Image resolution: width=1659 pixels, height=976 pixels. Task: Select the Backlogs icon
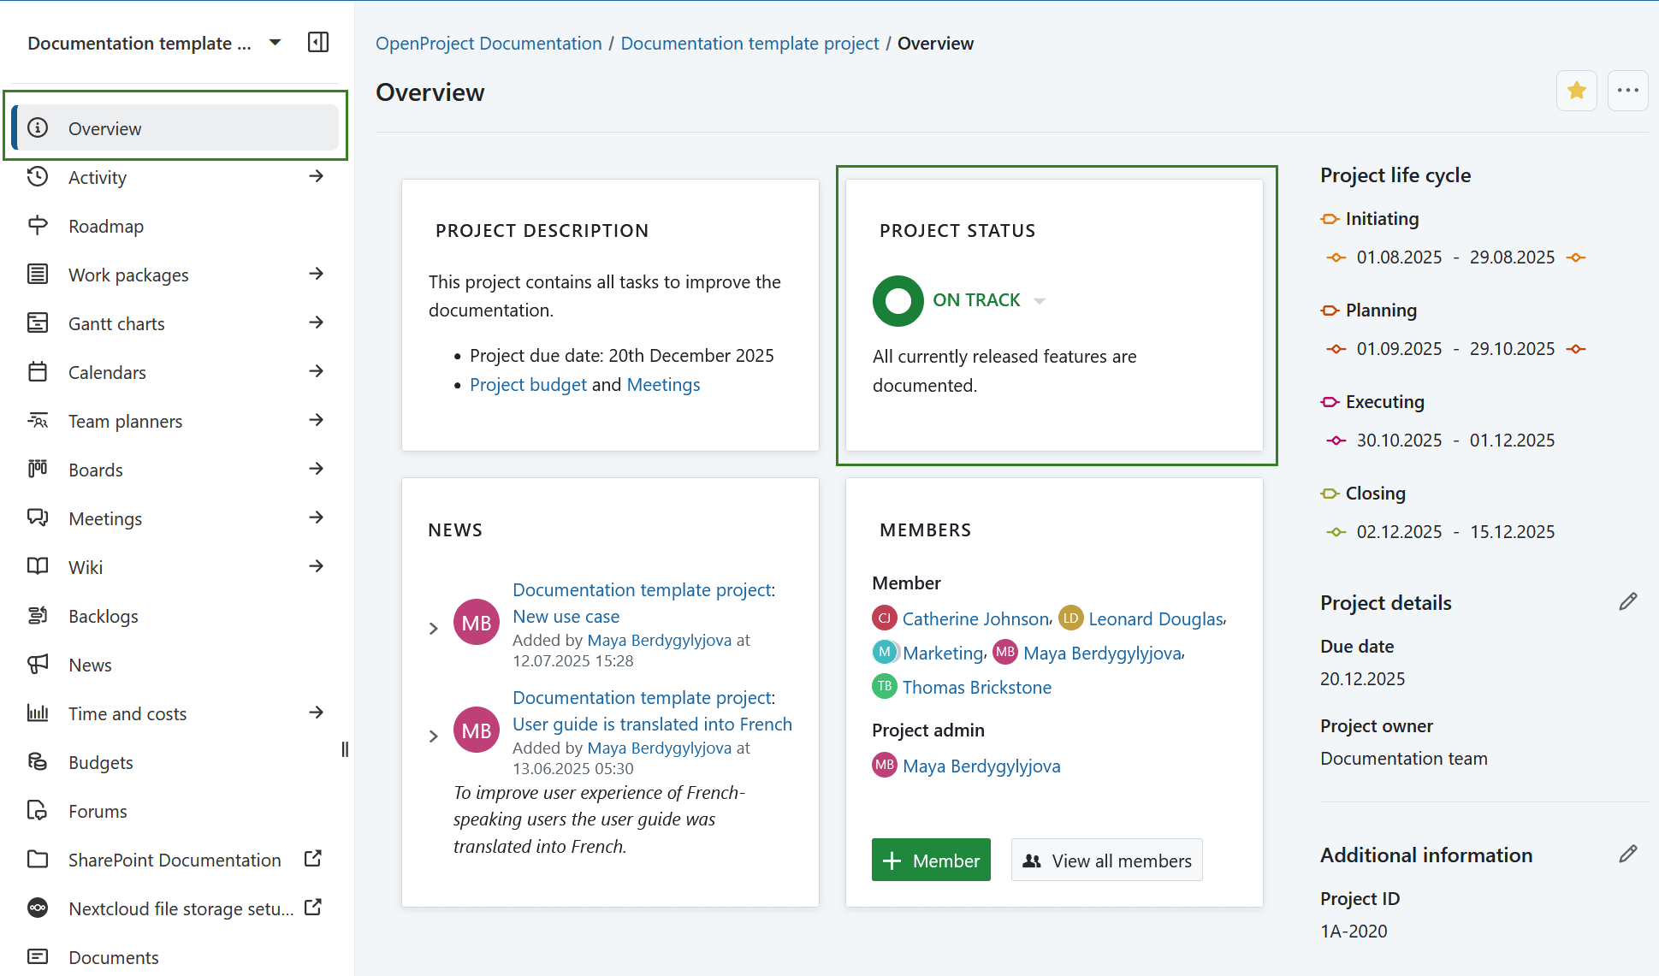[x=38, y=615]
